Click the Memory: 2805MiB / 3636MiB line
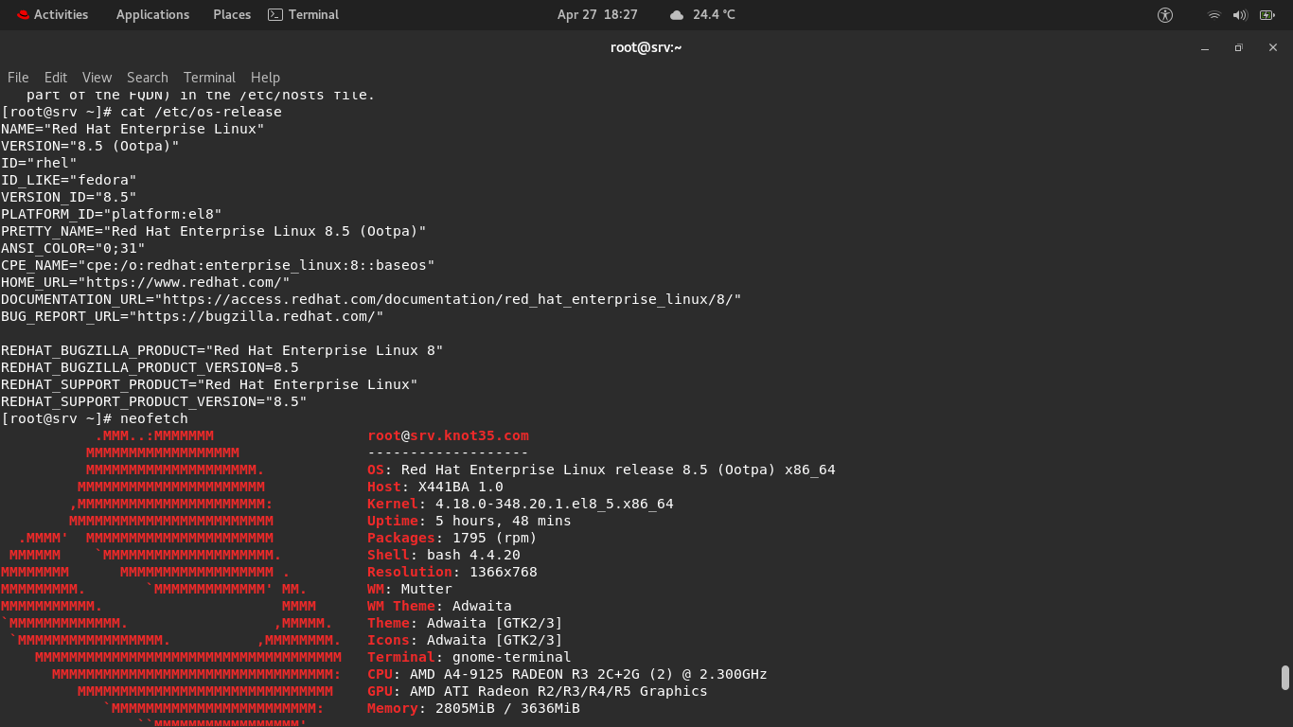 click(474, 708)
